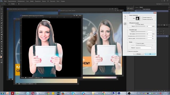
Task: Switch to Firefox in taskbar
Action: click(66, 93)
